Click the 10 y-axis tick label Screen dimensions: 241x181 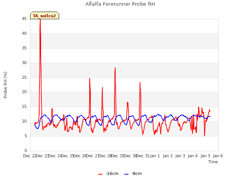point(24,121)
